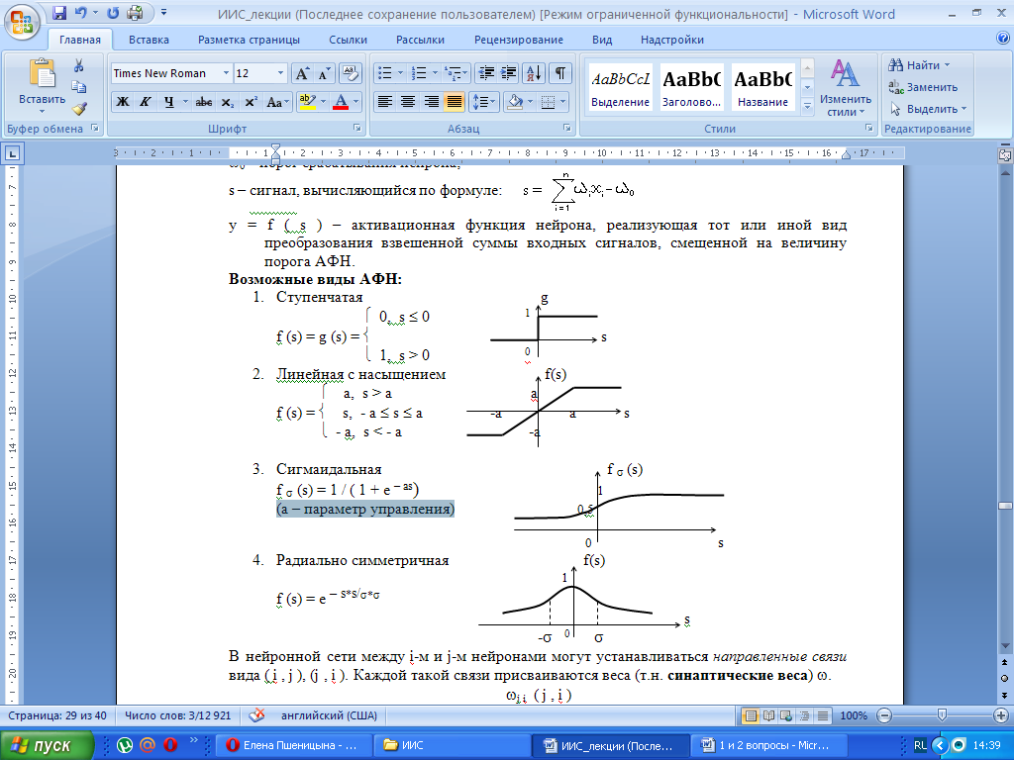Open line spacing dropdown
This screenshot has height=760, width=1014.
click(494, 102)
